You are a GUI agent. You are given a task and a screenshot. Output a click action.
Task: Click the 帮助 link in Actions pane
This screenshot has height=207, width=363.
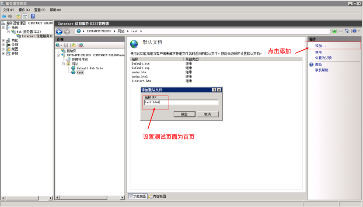point(318,65)
